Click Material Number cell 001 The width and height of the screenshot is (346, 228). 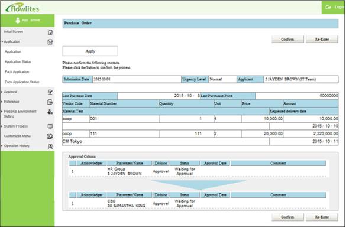124,119
